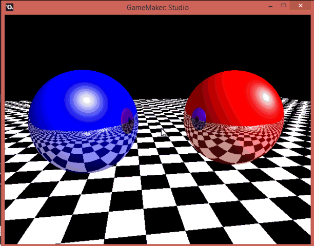
Task: Click the red sphere in the render
Action: point(234,117)
